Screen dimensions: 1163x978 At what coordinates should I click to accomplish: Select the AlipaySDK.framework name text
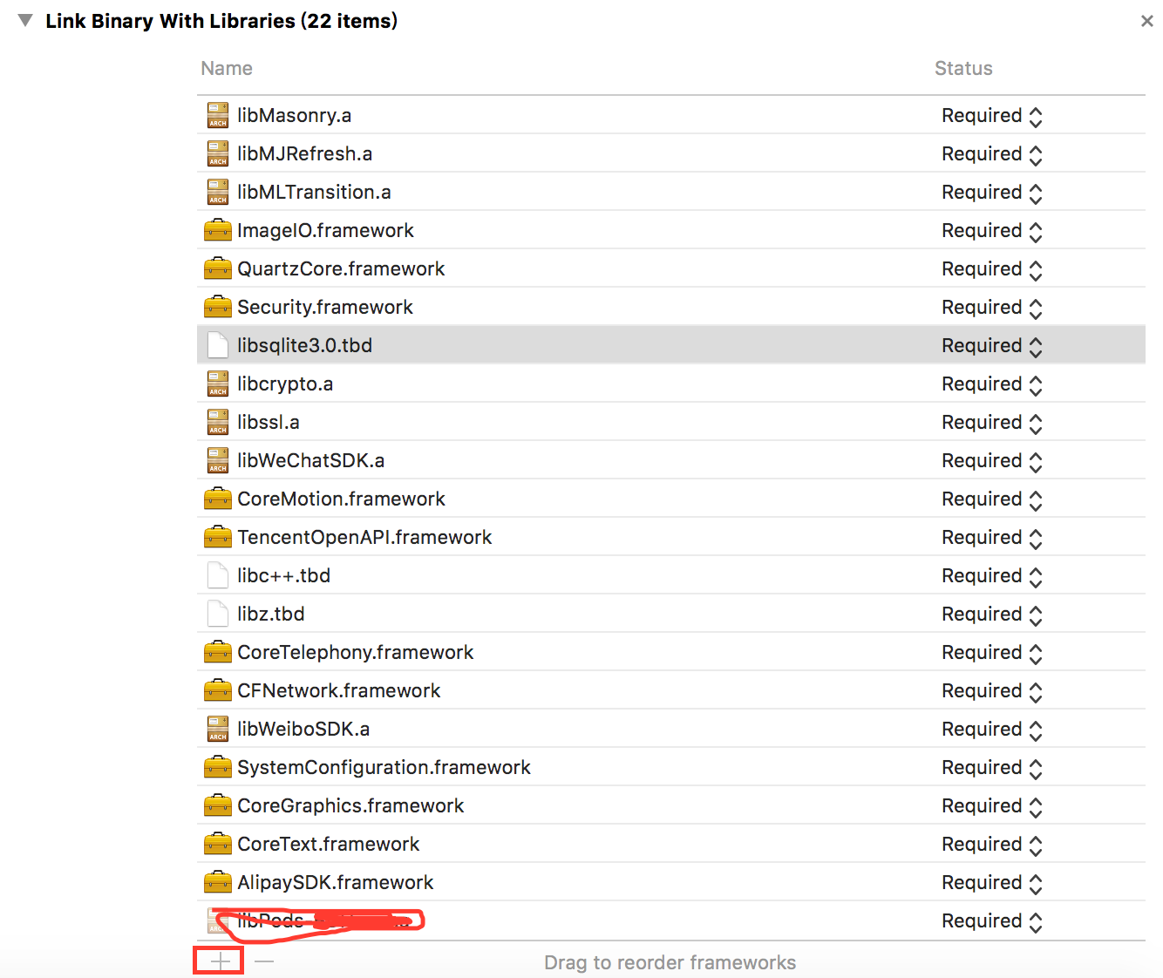[x=336, y=882]
